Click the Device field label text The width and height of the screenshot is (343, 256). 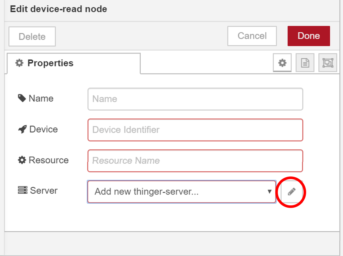[x=43, y=129]
